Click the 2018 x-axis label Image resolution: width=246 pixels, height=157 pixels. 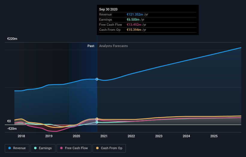(21, 136)
